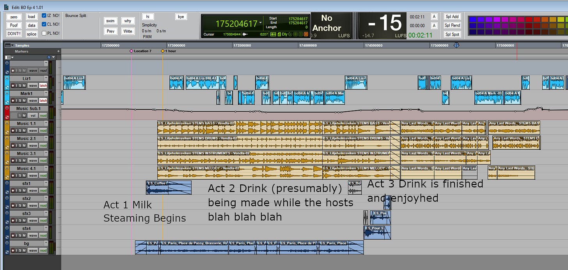Toggle input monitoring on bg track
This screenshot has height=270, width=568.
coord(17,250)
